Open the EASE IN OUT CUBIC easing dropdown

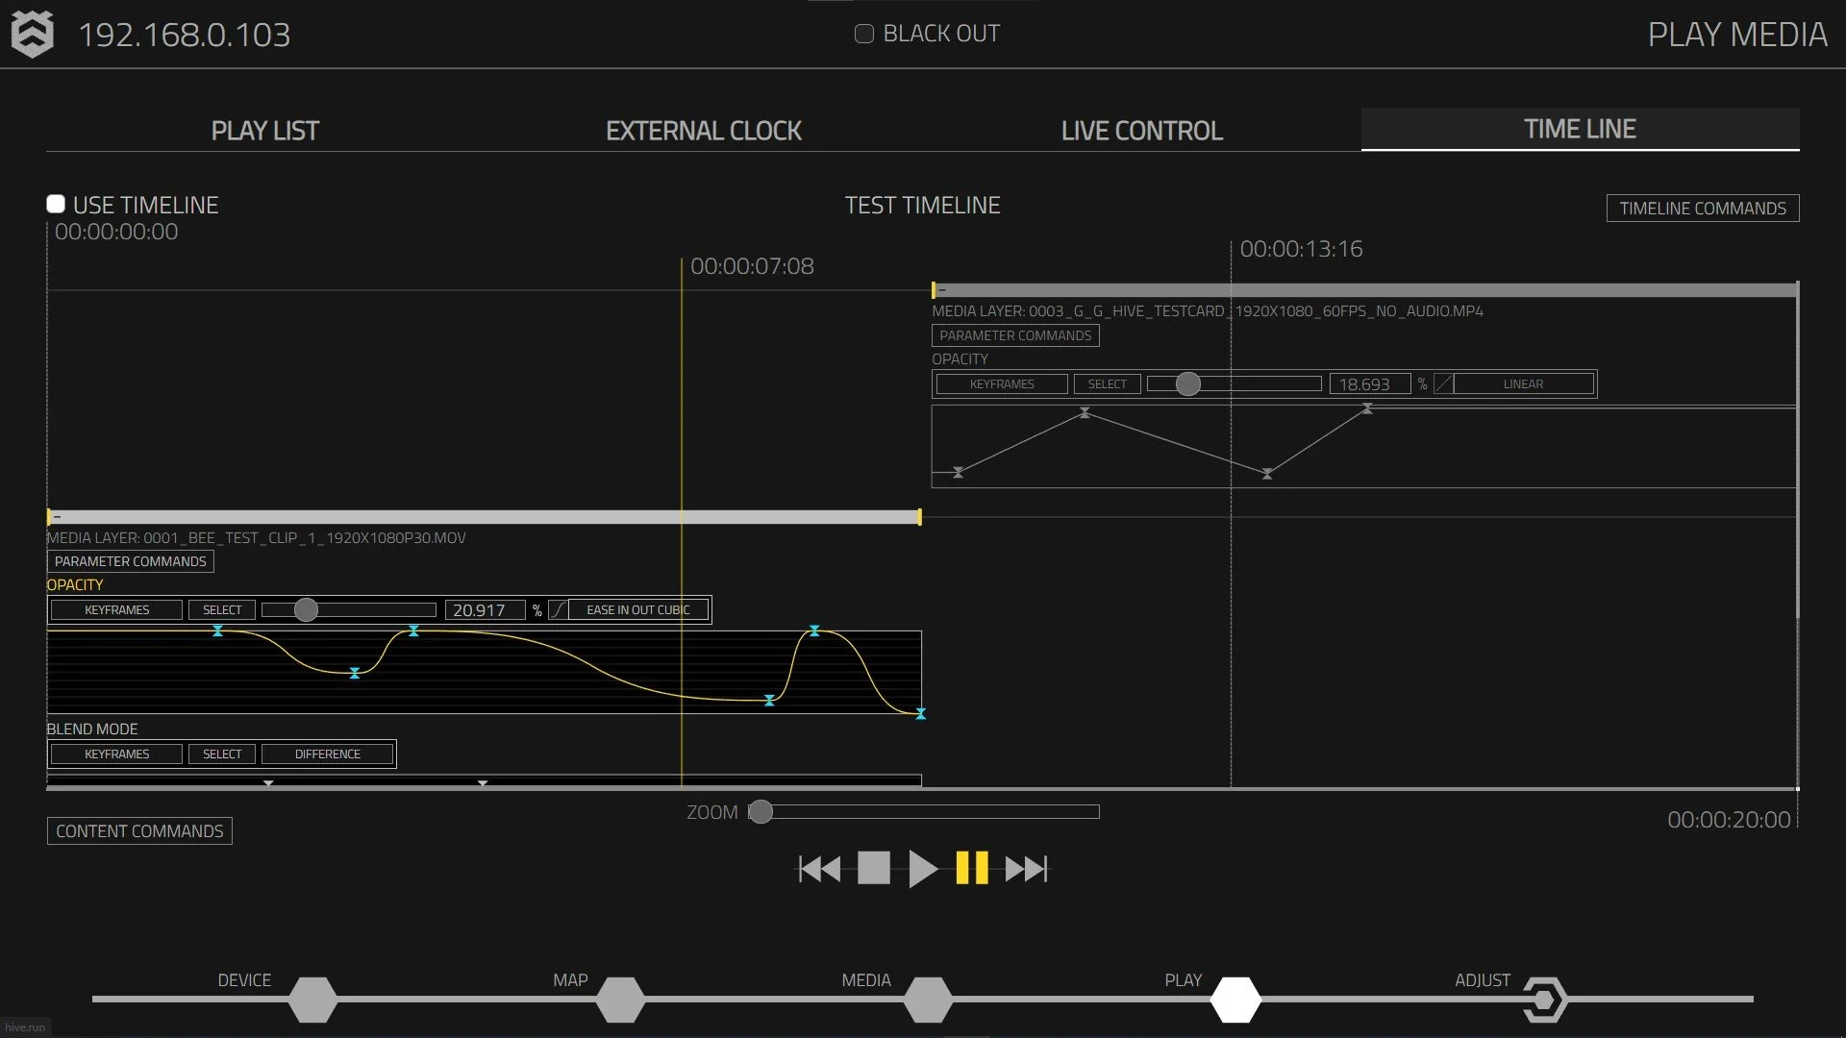click(x=638, y=609)
